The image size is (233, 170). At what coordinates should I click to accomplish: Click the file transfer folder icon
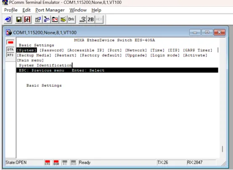(x=55, y=19)
